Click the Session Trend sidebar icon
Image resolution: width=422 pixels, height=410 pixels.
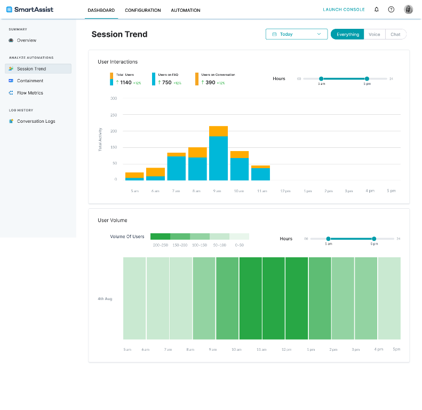(x=11, y=69)
